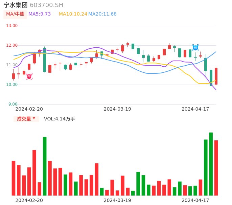Click the 9.00 price axis label
Viewport: 232px width, 205px height.
[13, 104]
